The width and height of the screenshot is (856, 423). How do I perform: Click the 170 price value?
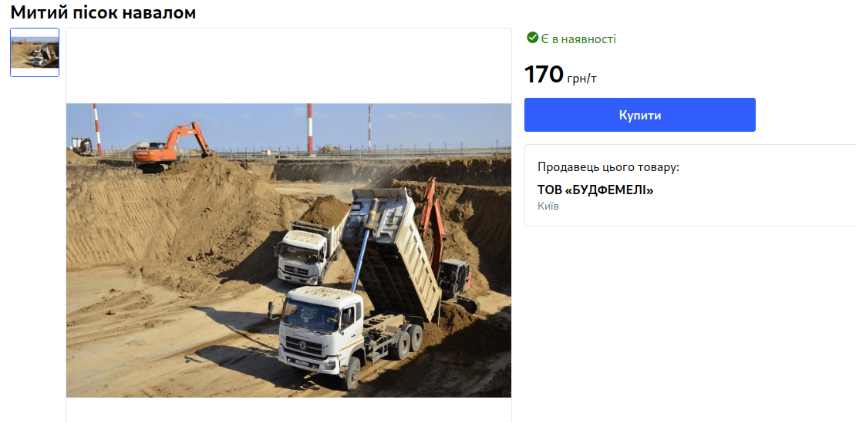click(x=544, y=75)
